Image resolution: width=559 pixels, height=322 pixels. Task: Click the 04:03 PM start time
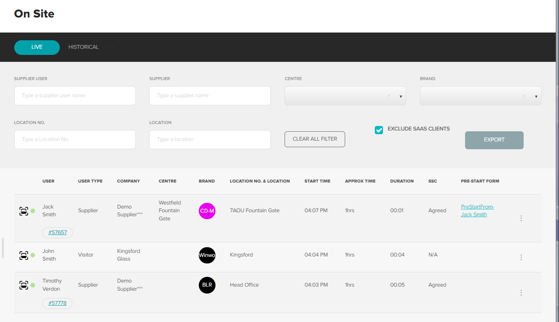pos(316,285)
